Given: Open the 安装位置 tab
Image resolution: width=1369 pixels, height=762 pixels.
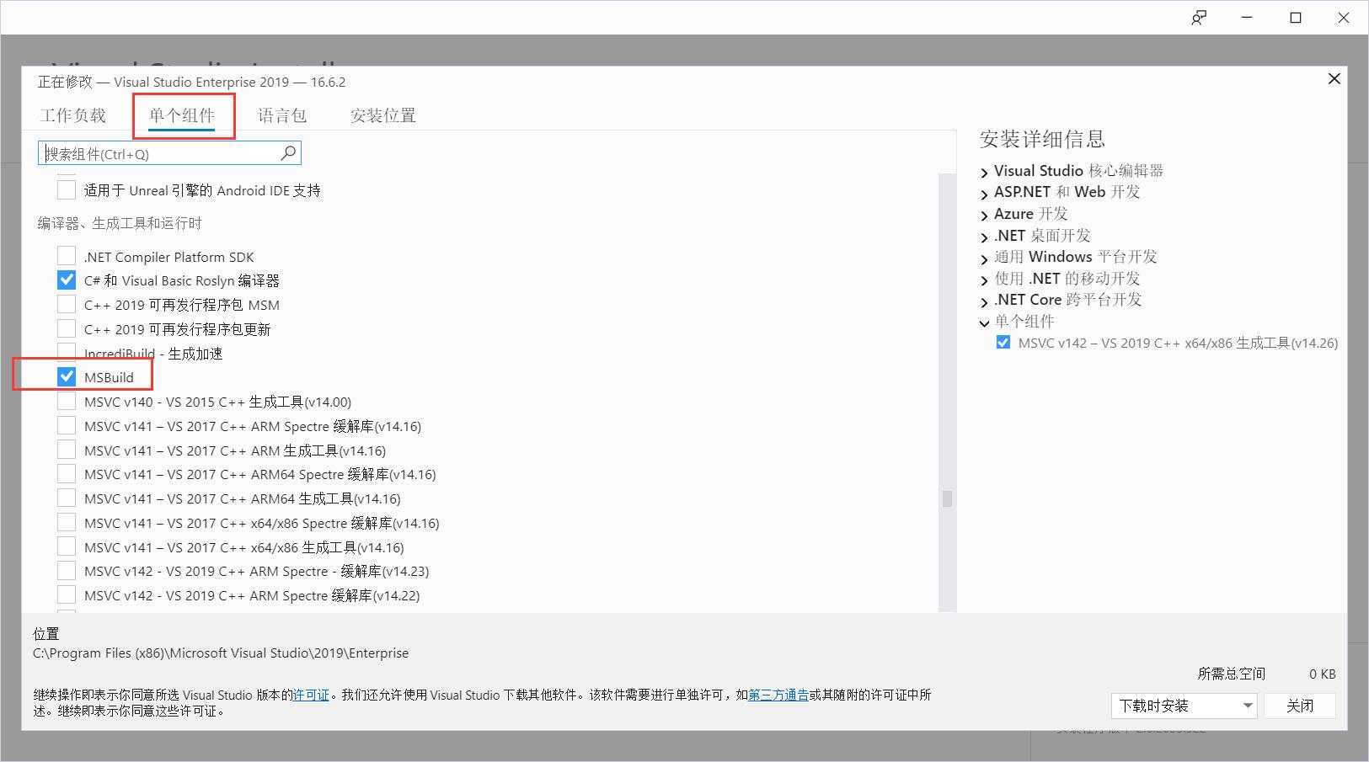Looking at the screenshot, I should tap(383, 115).
